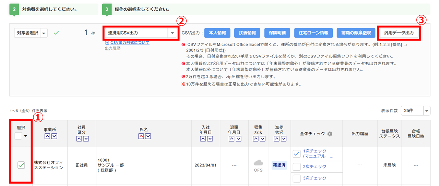The width and height of the screenshot is (439, 186).
Task: Select all rows using header 選択 checkbox
Action: click(x=19, y=136)
